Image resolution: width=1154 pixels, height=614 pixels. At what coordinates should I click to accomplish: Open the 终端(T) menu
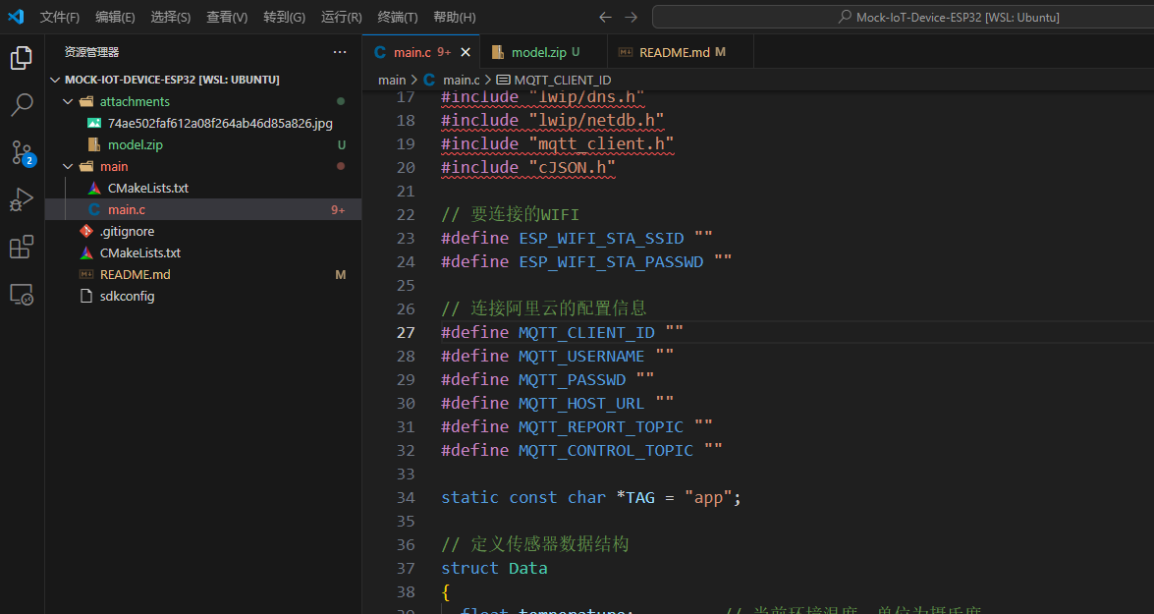pyautogui.click(x=398, y=17)
